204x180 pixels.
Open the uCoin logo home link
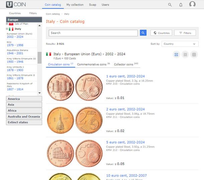pyautogui.click(x=16, y=4)
